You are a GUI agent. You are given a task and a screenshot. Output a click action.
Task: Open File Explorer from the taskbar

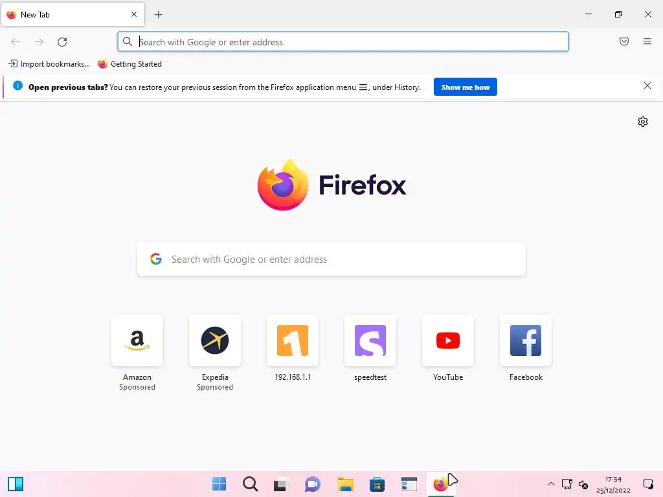[346, 484]
